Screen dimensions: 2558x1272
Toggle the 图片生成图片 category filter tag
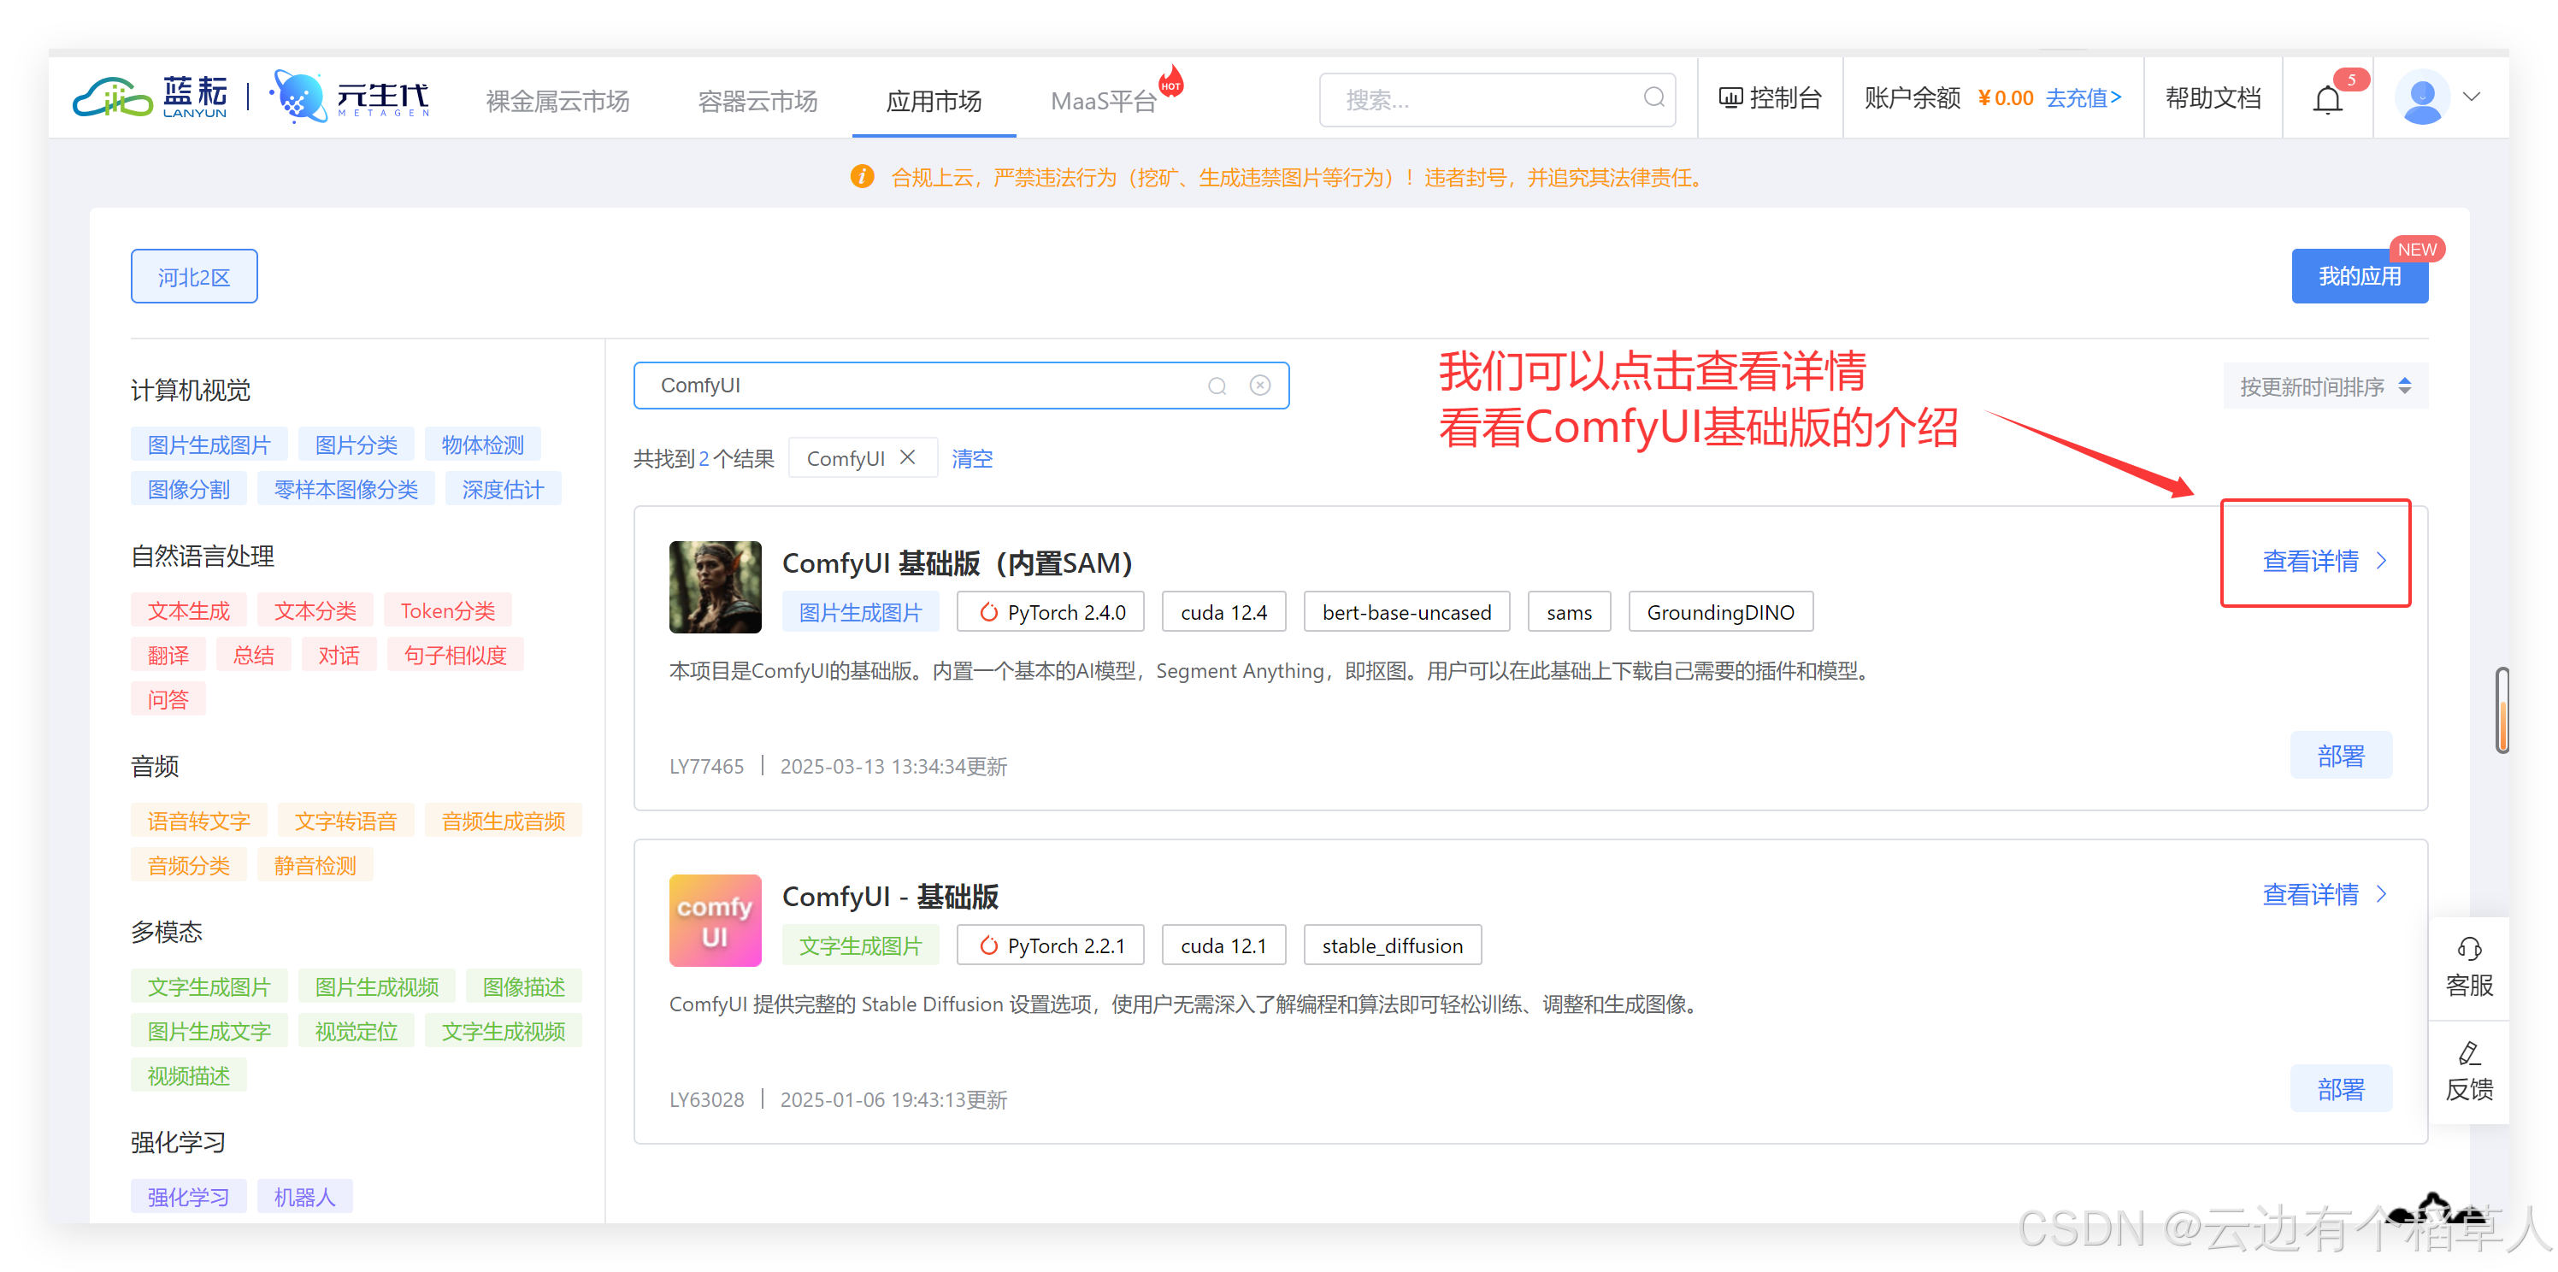[x=209, y=445]
